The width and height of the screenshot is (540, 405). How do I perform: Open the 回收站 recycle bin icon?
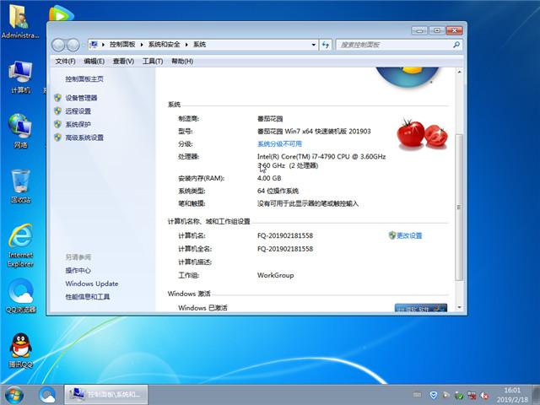[20, 186]
